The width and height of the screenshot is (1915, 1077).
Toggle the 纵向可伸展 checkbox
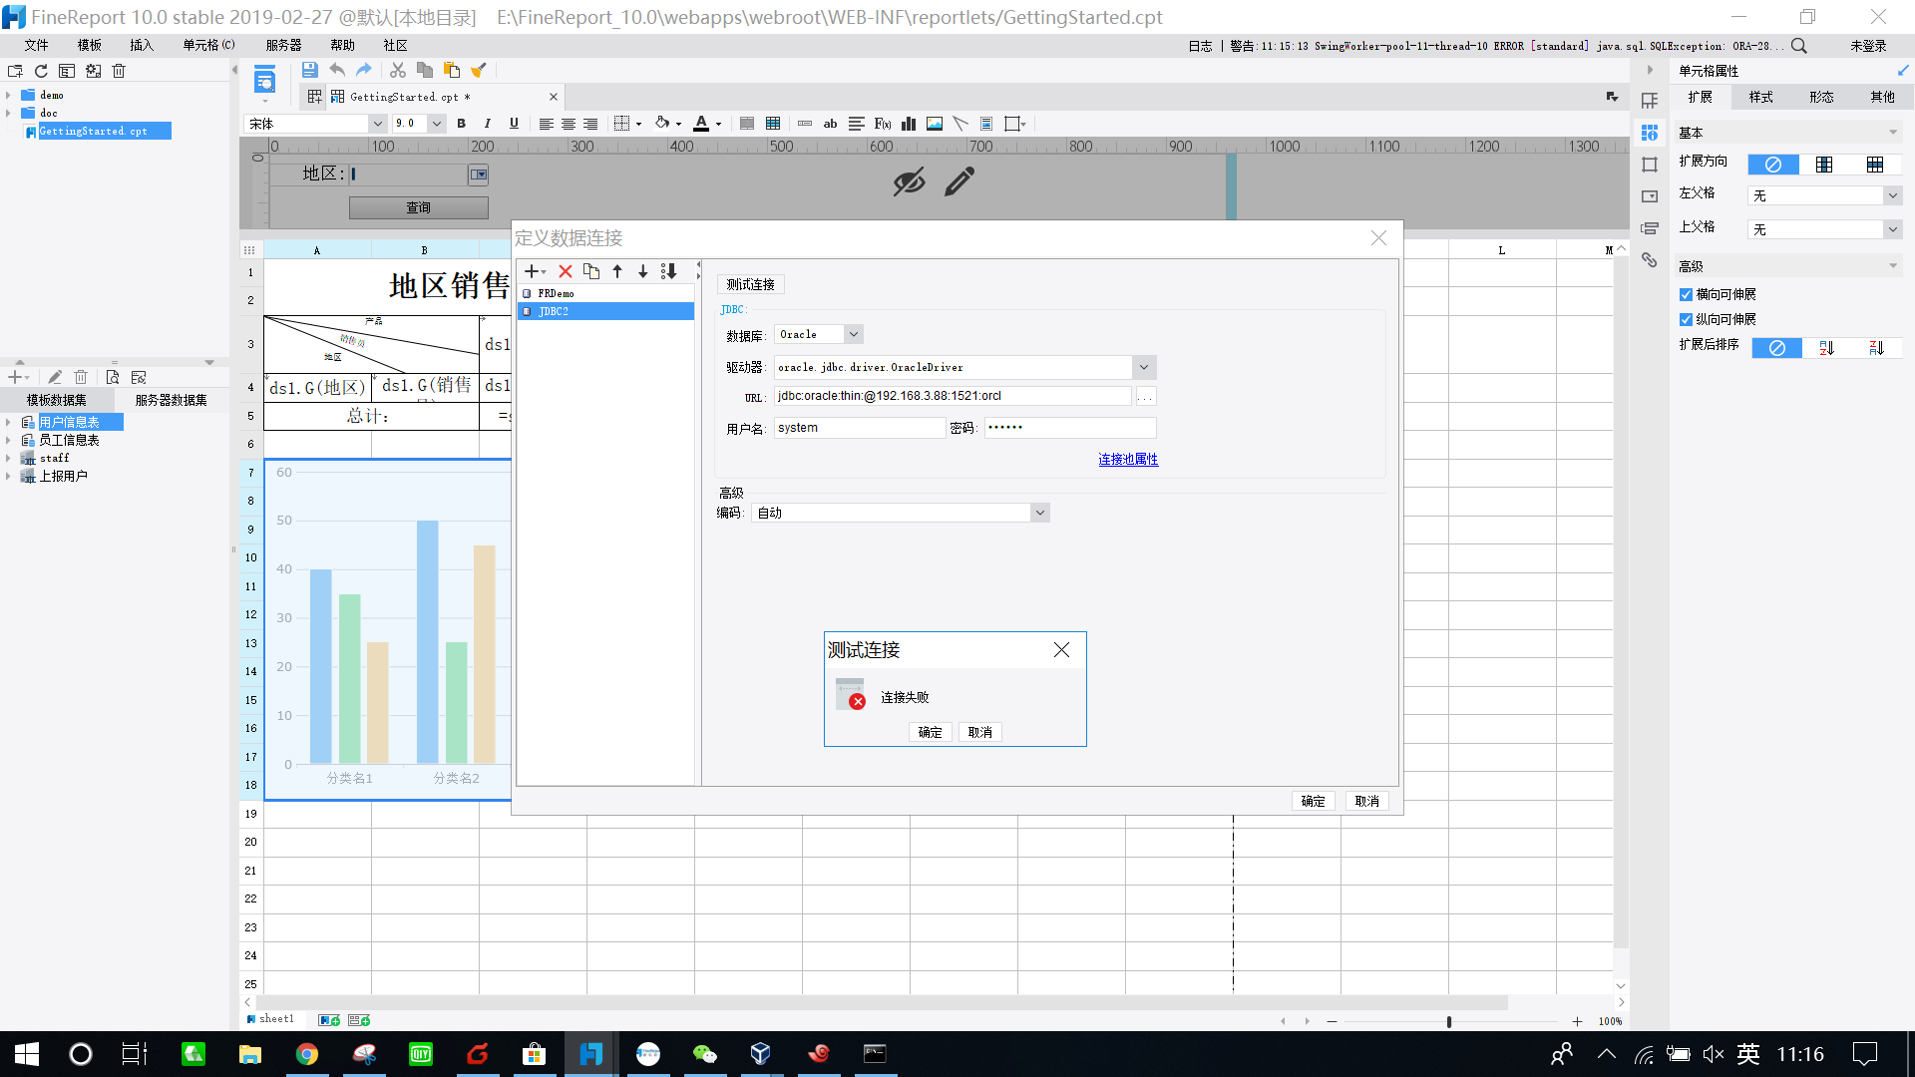(1686, 319)
